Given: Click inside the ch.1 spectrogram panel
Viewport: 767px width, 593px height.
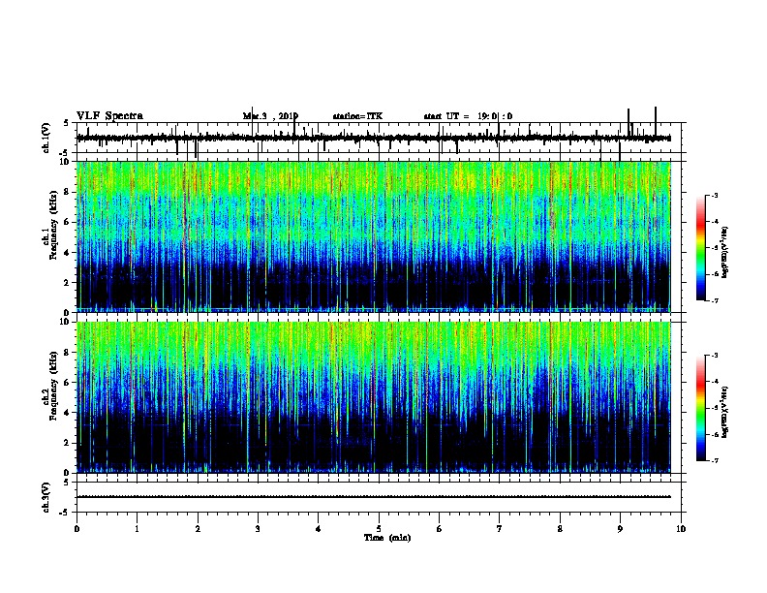Looking at the screenshot, I should point(374,236).
